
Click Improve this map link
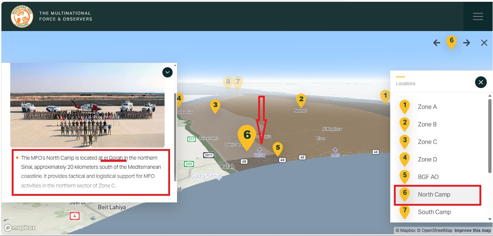coord(473,231)
